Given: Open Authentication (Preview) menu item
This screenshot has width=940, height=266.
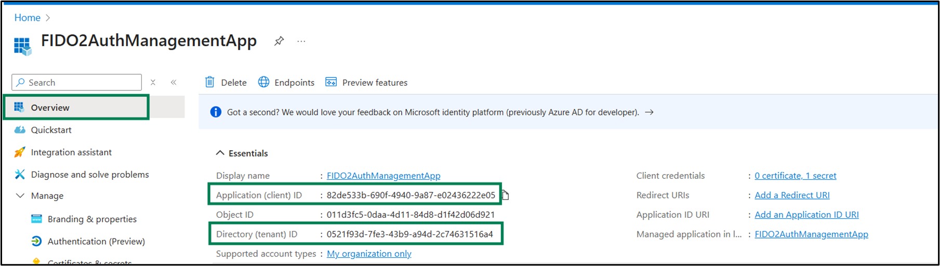Looking at the screenshot, I should click(96, 242).
